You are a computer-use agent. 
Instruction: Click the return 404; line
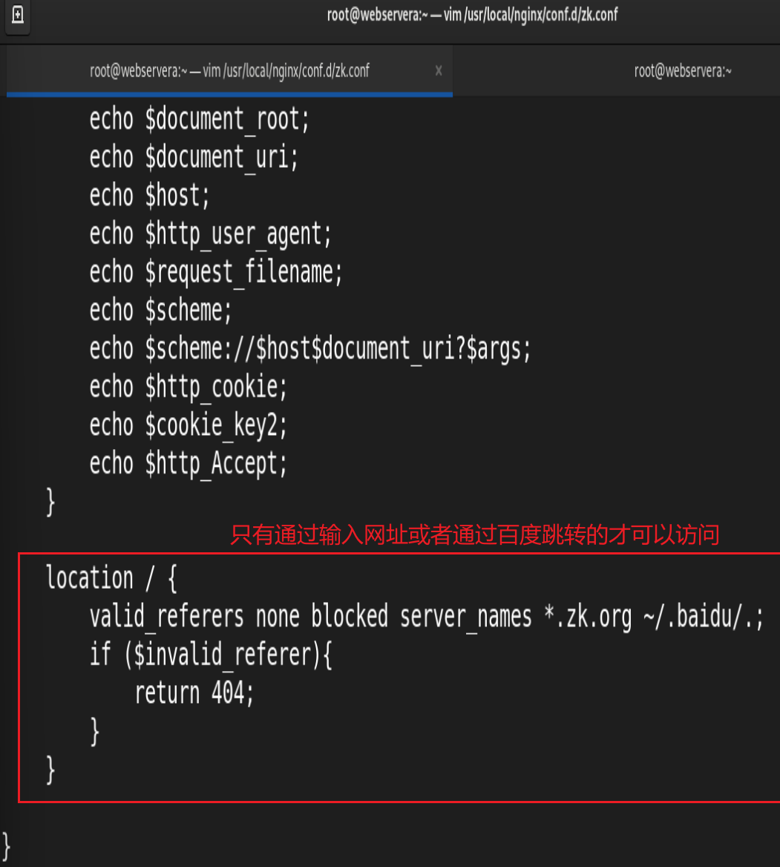pyautogui.click(x=194, y=693)
